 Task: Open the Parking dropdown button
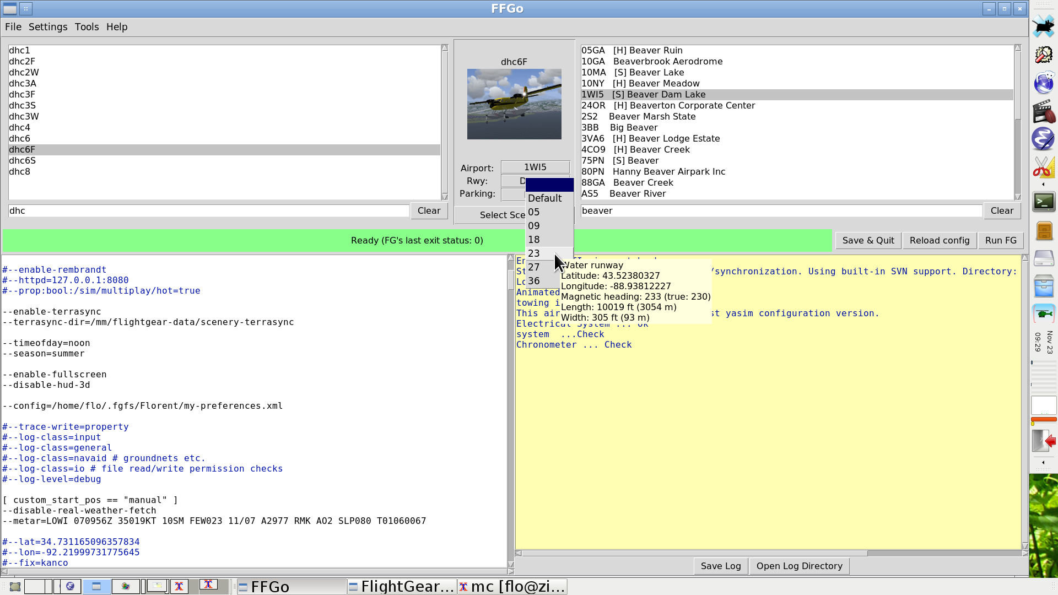pyautogui.click(x=513, y=194)
